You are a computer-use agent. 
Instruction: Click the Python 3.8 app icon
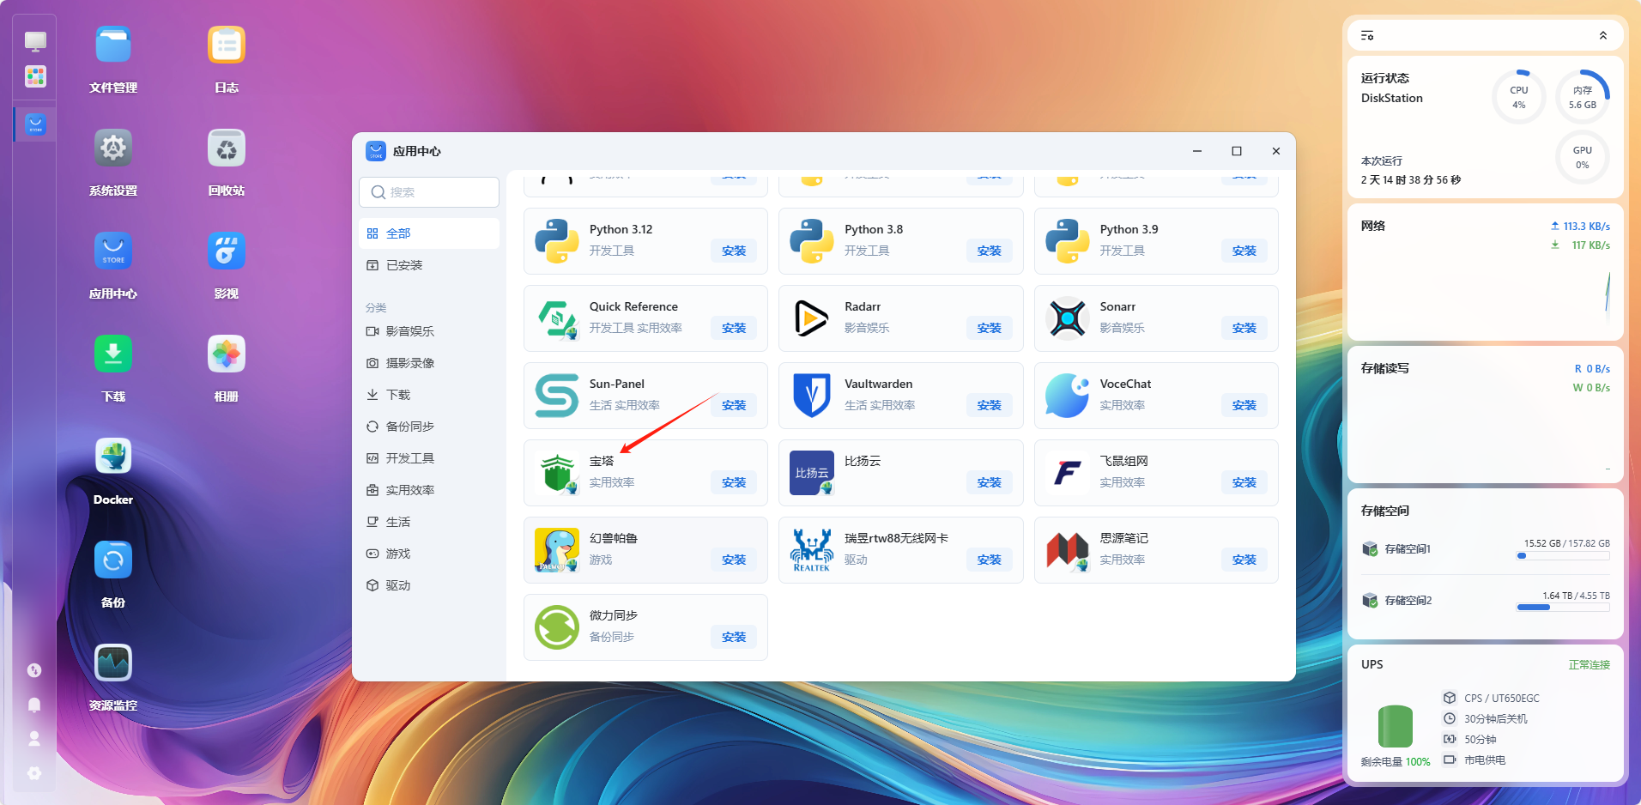point(810,241)
